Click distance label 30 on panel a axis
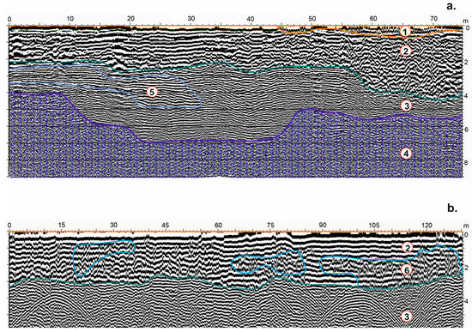 (x=191, y=19)
